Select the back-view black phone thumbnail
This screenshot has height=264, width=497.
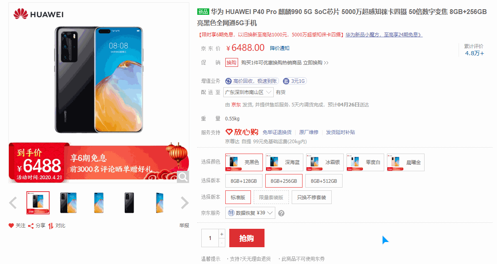(129, 203)
